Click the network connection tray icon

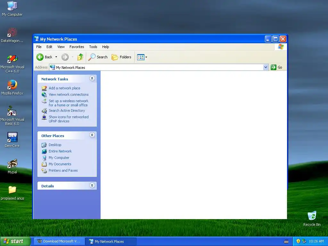[304, 241]
